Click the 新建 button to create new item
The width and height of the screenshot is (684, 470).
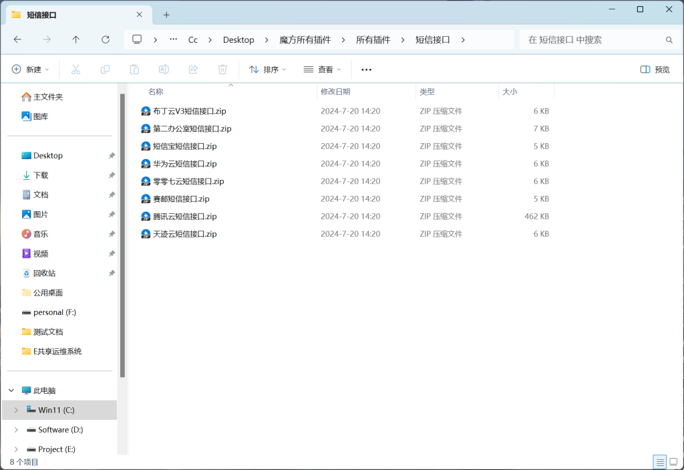click(29, 69)
